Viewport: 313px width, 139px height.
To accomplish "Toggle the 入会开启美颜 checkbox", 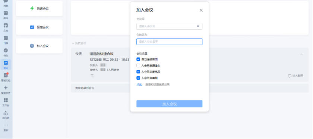I will pyautogui.click(x=138, y=78).
